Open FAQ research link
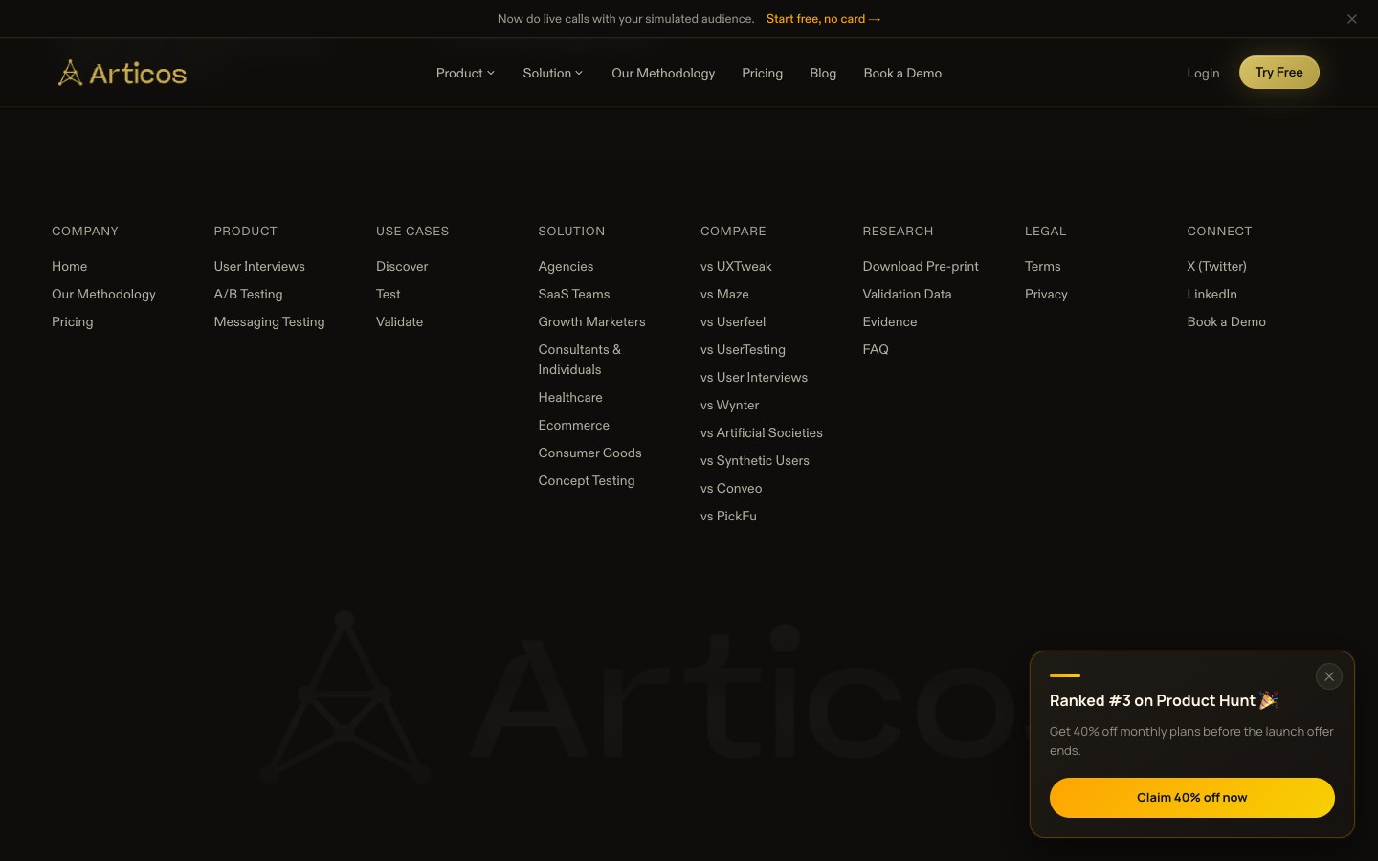This screenshot has height=861, width=1378. pos(876,349)
